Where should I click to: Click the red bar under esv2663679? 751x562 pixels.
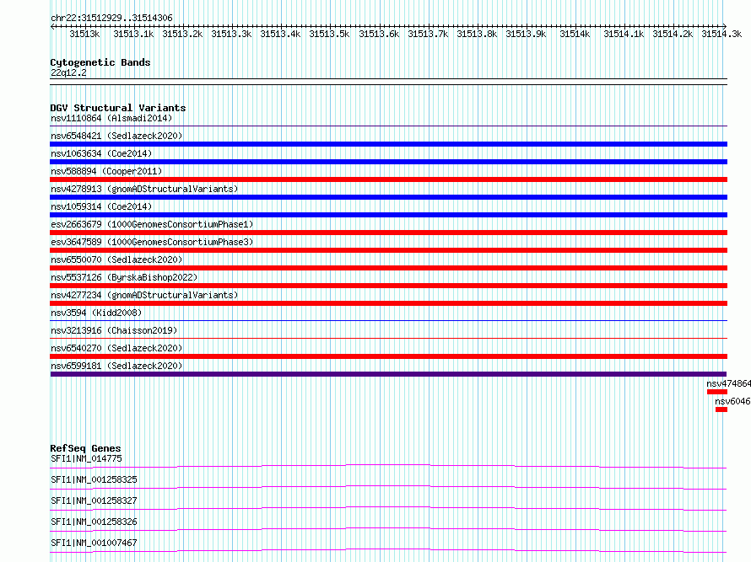(x=388, y=233)
